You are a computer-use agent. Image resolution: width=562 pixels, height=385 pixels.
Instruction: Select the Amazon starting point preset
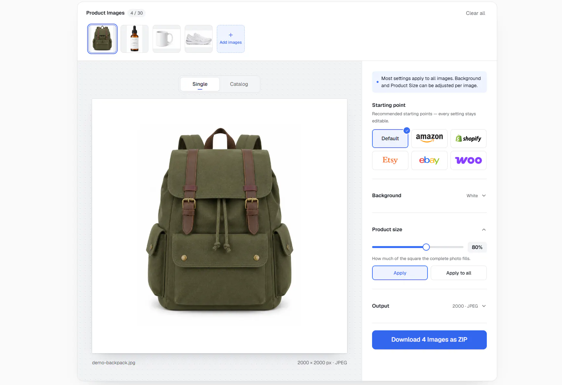point(429,139)
